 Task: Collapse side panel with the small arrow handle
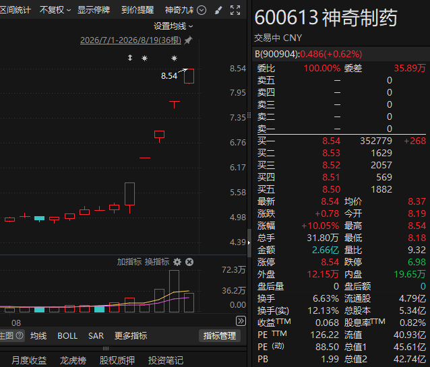249,242
